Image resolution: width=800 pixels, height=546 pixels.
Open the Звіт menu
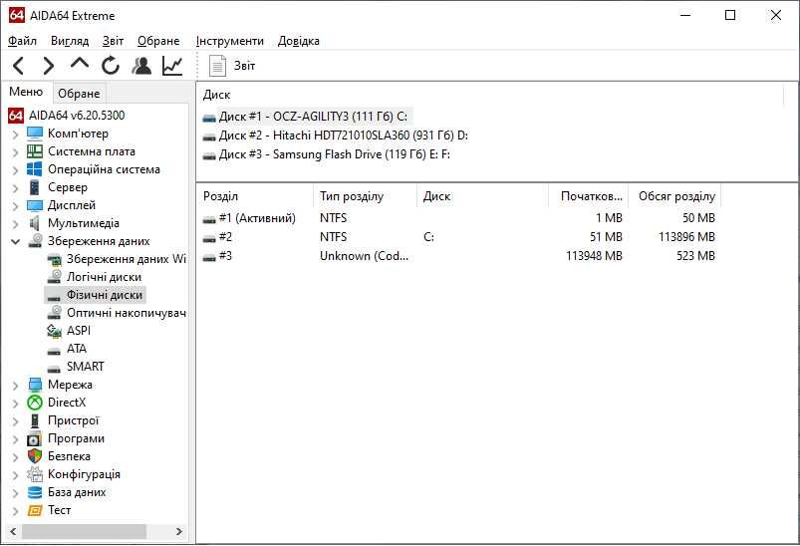[113, 41]
